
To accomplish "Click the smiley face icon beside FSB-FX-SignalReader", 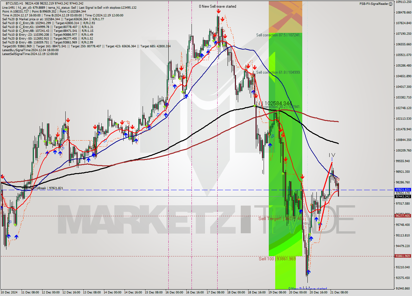I will pos(390,4).
